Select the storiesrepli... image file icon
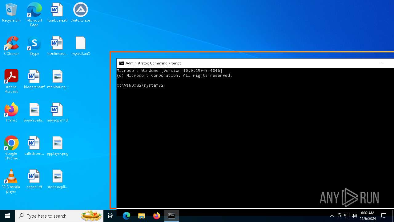The image size is (394, 222). tap(58, 179)
